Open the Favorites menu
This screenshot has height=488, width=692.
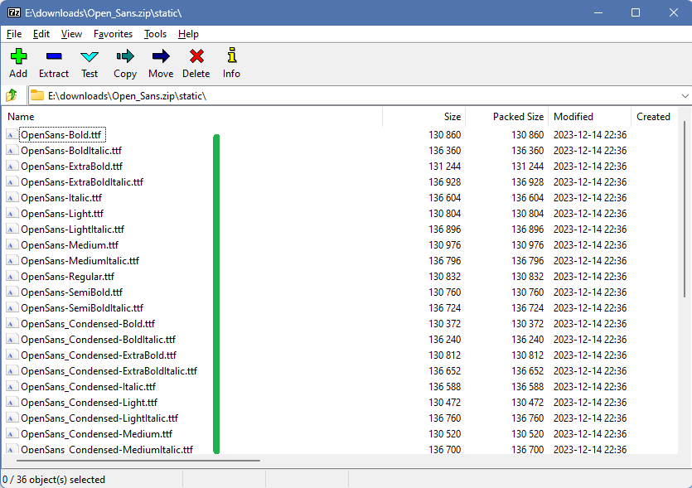[113, 34]
